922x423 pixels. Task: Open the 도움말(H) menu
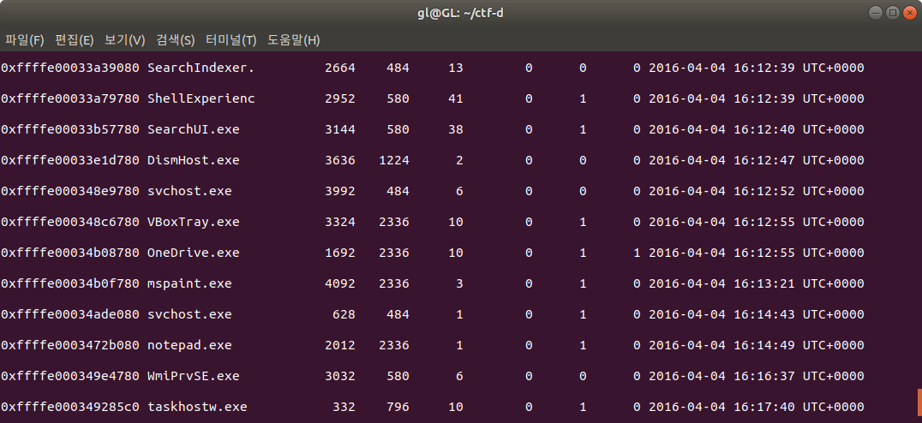click(x=293, y=40)
